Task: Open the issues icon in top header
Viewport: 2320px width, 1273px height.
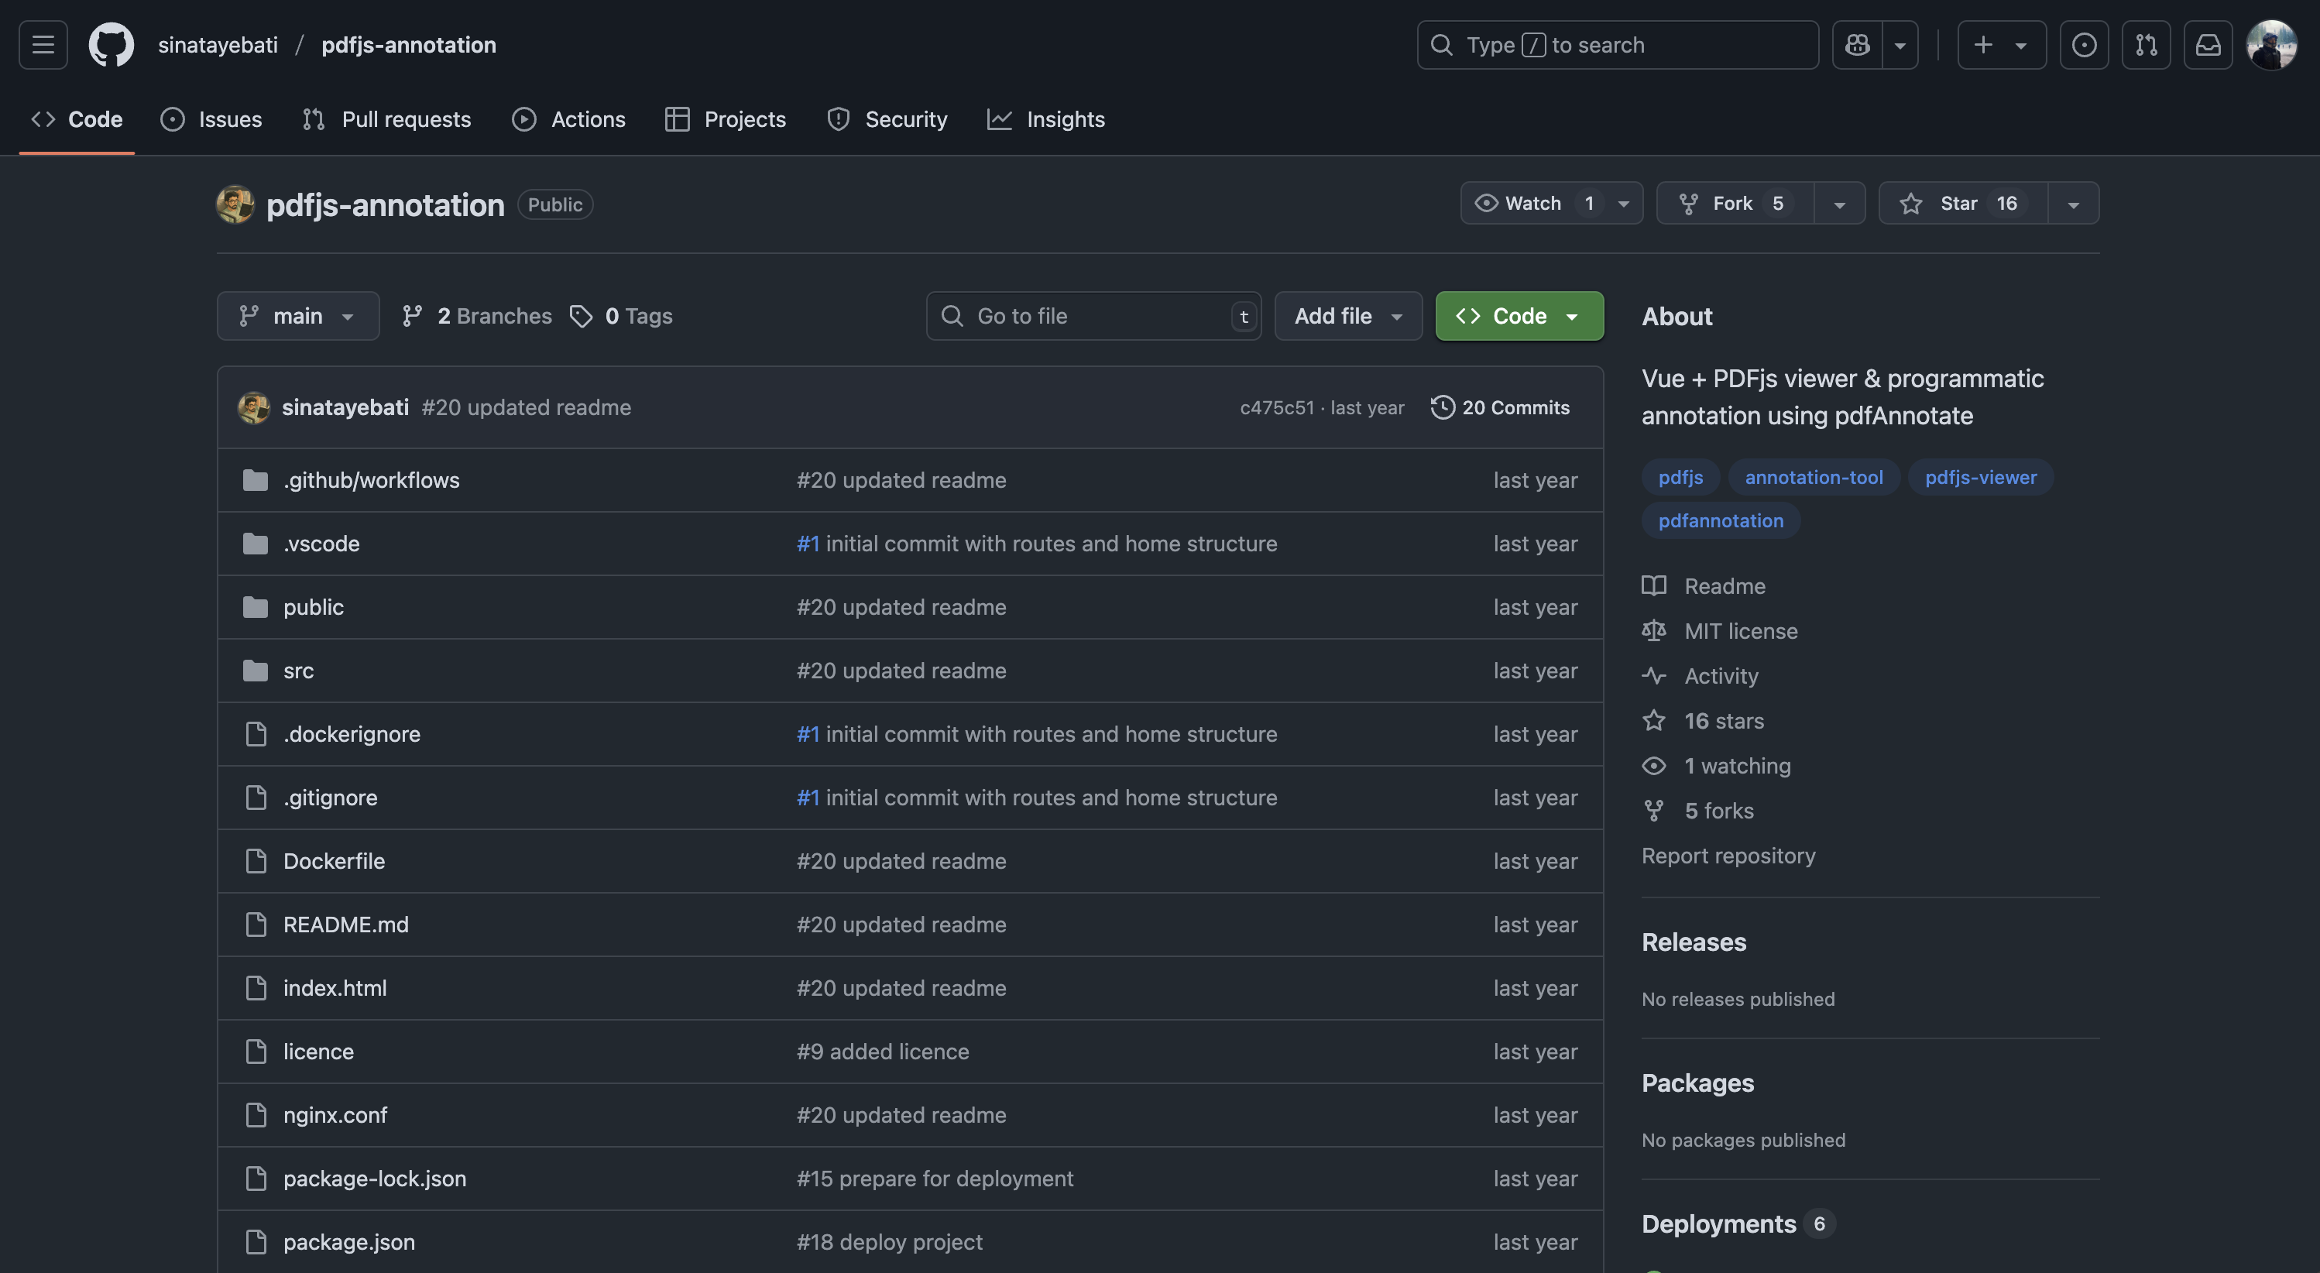Action: click(2084, 44)
